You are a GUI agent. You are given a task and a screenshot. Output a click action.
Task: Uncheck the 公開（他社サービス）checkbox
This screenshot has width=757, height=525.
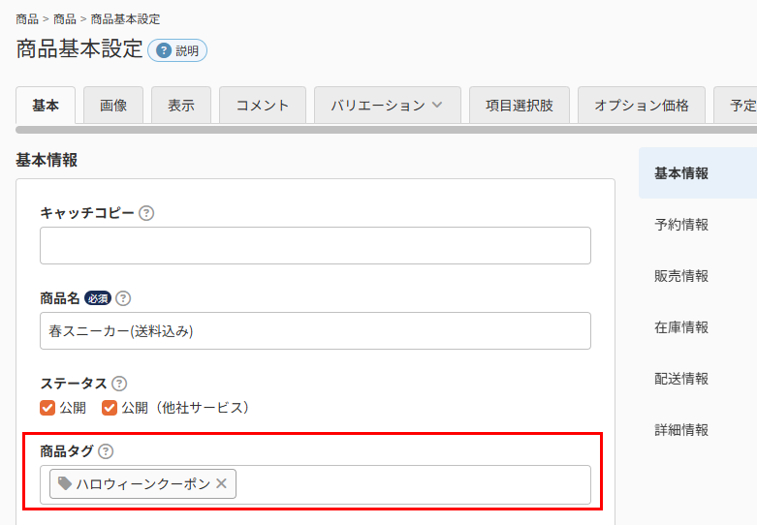tap(110, 408)
